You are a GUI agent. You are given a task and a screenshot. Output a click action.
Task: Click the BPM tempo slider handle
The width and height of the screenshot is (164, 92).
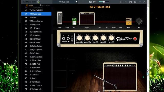(x=104, y=2)
